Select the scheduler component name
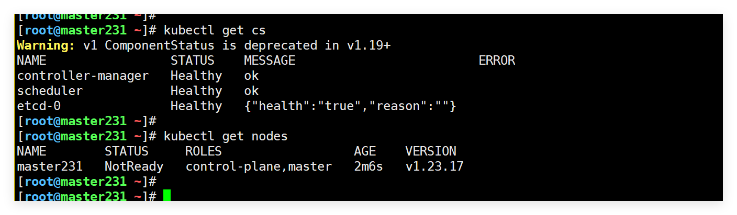The width and height of the screenshot is (737, 215). (x=50, y=91)
